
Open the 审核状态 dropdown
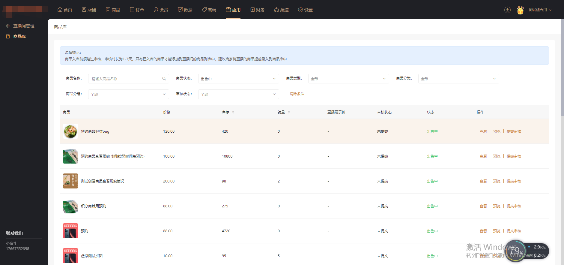[238, 94]
